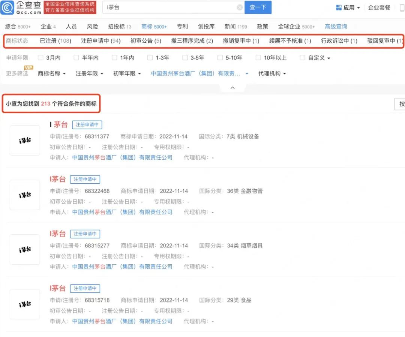This screenshot has height=337, width=405.
Task: Open the 高级查询 link
Action: [336, 27]
